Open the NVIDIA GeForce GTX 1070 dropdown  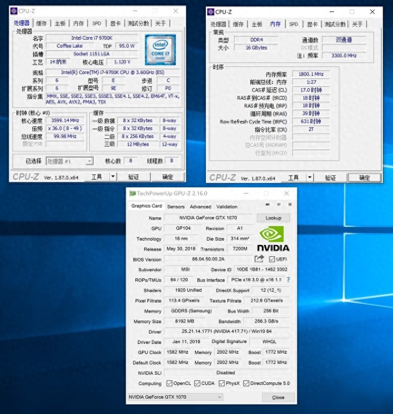click(175, 397)
